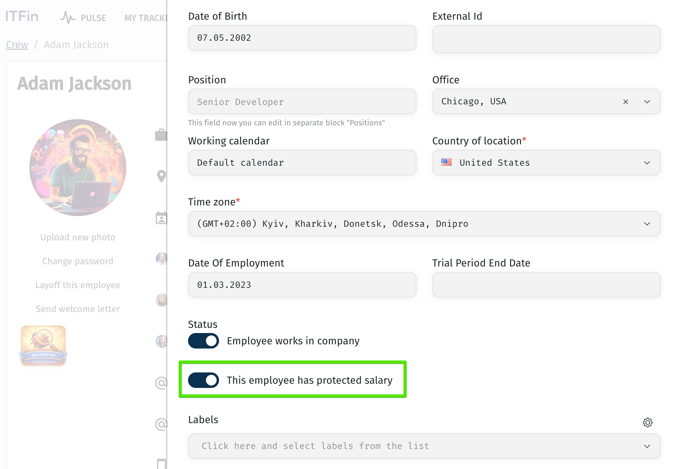Click the ITFin logo

(22, 16)
